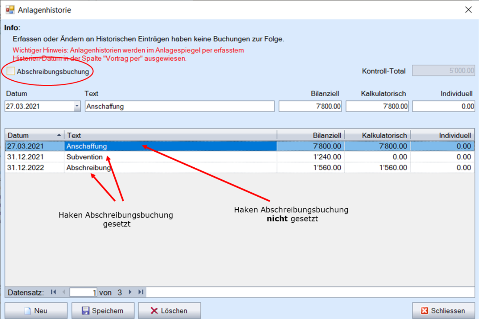This screenshot has height=319, width=479.
Task: Click the record number box
Action: coord(83,293)
